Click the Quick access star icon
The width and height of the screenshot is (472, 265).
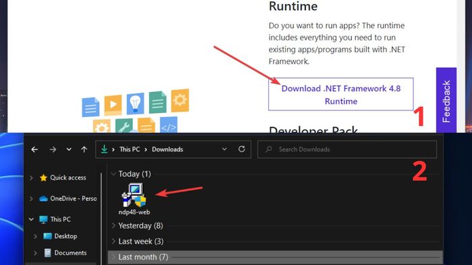(x=43, y=178)
